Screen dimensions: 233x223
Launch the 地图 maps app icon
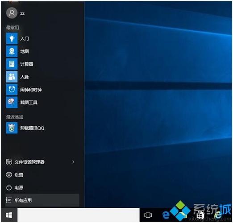[12, 51]
